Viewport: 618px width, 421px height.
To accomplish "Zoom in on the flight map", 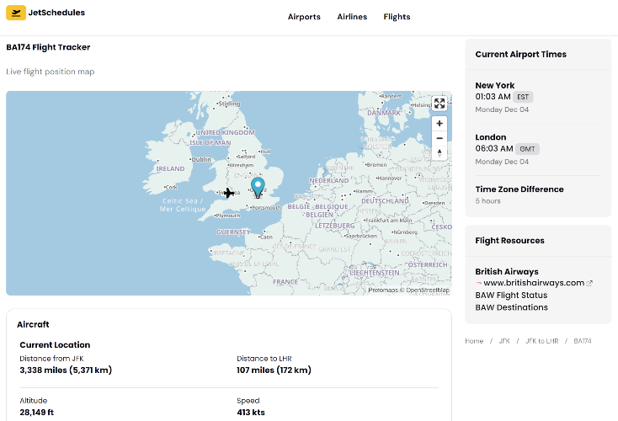I will click(x=440, y=124).
